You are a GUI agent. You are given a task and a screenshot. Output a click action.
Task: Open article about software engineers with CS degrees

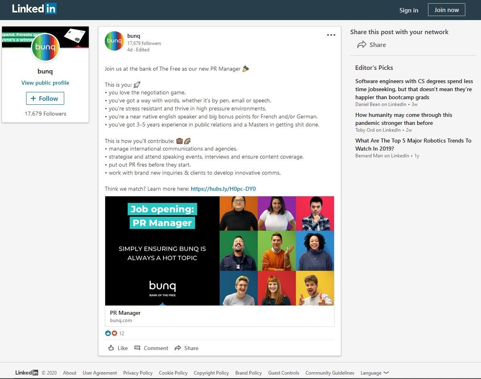[x=414, y=89]
